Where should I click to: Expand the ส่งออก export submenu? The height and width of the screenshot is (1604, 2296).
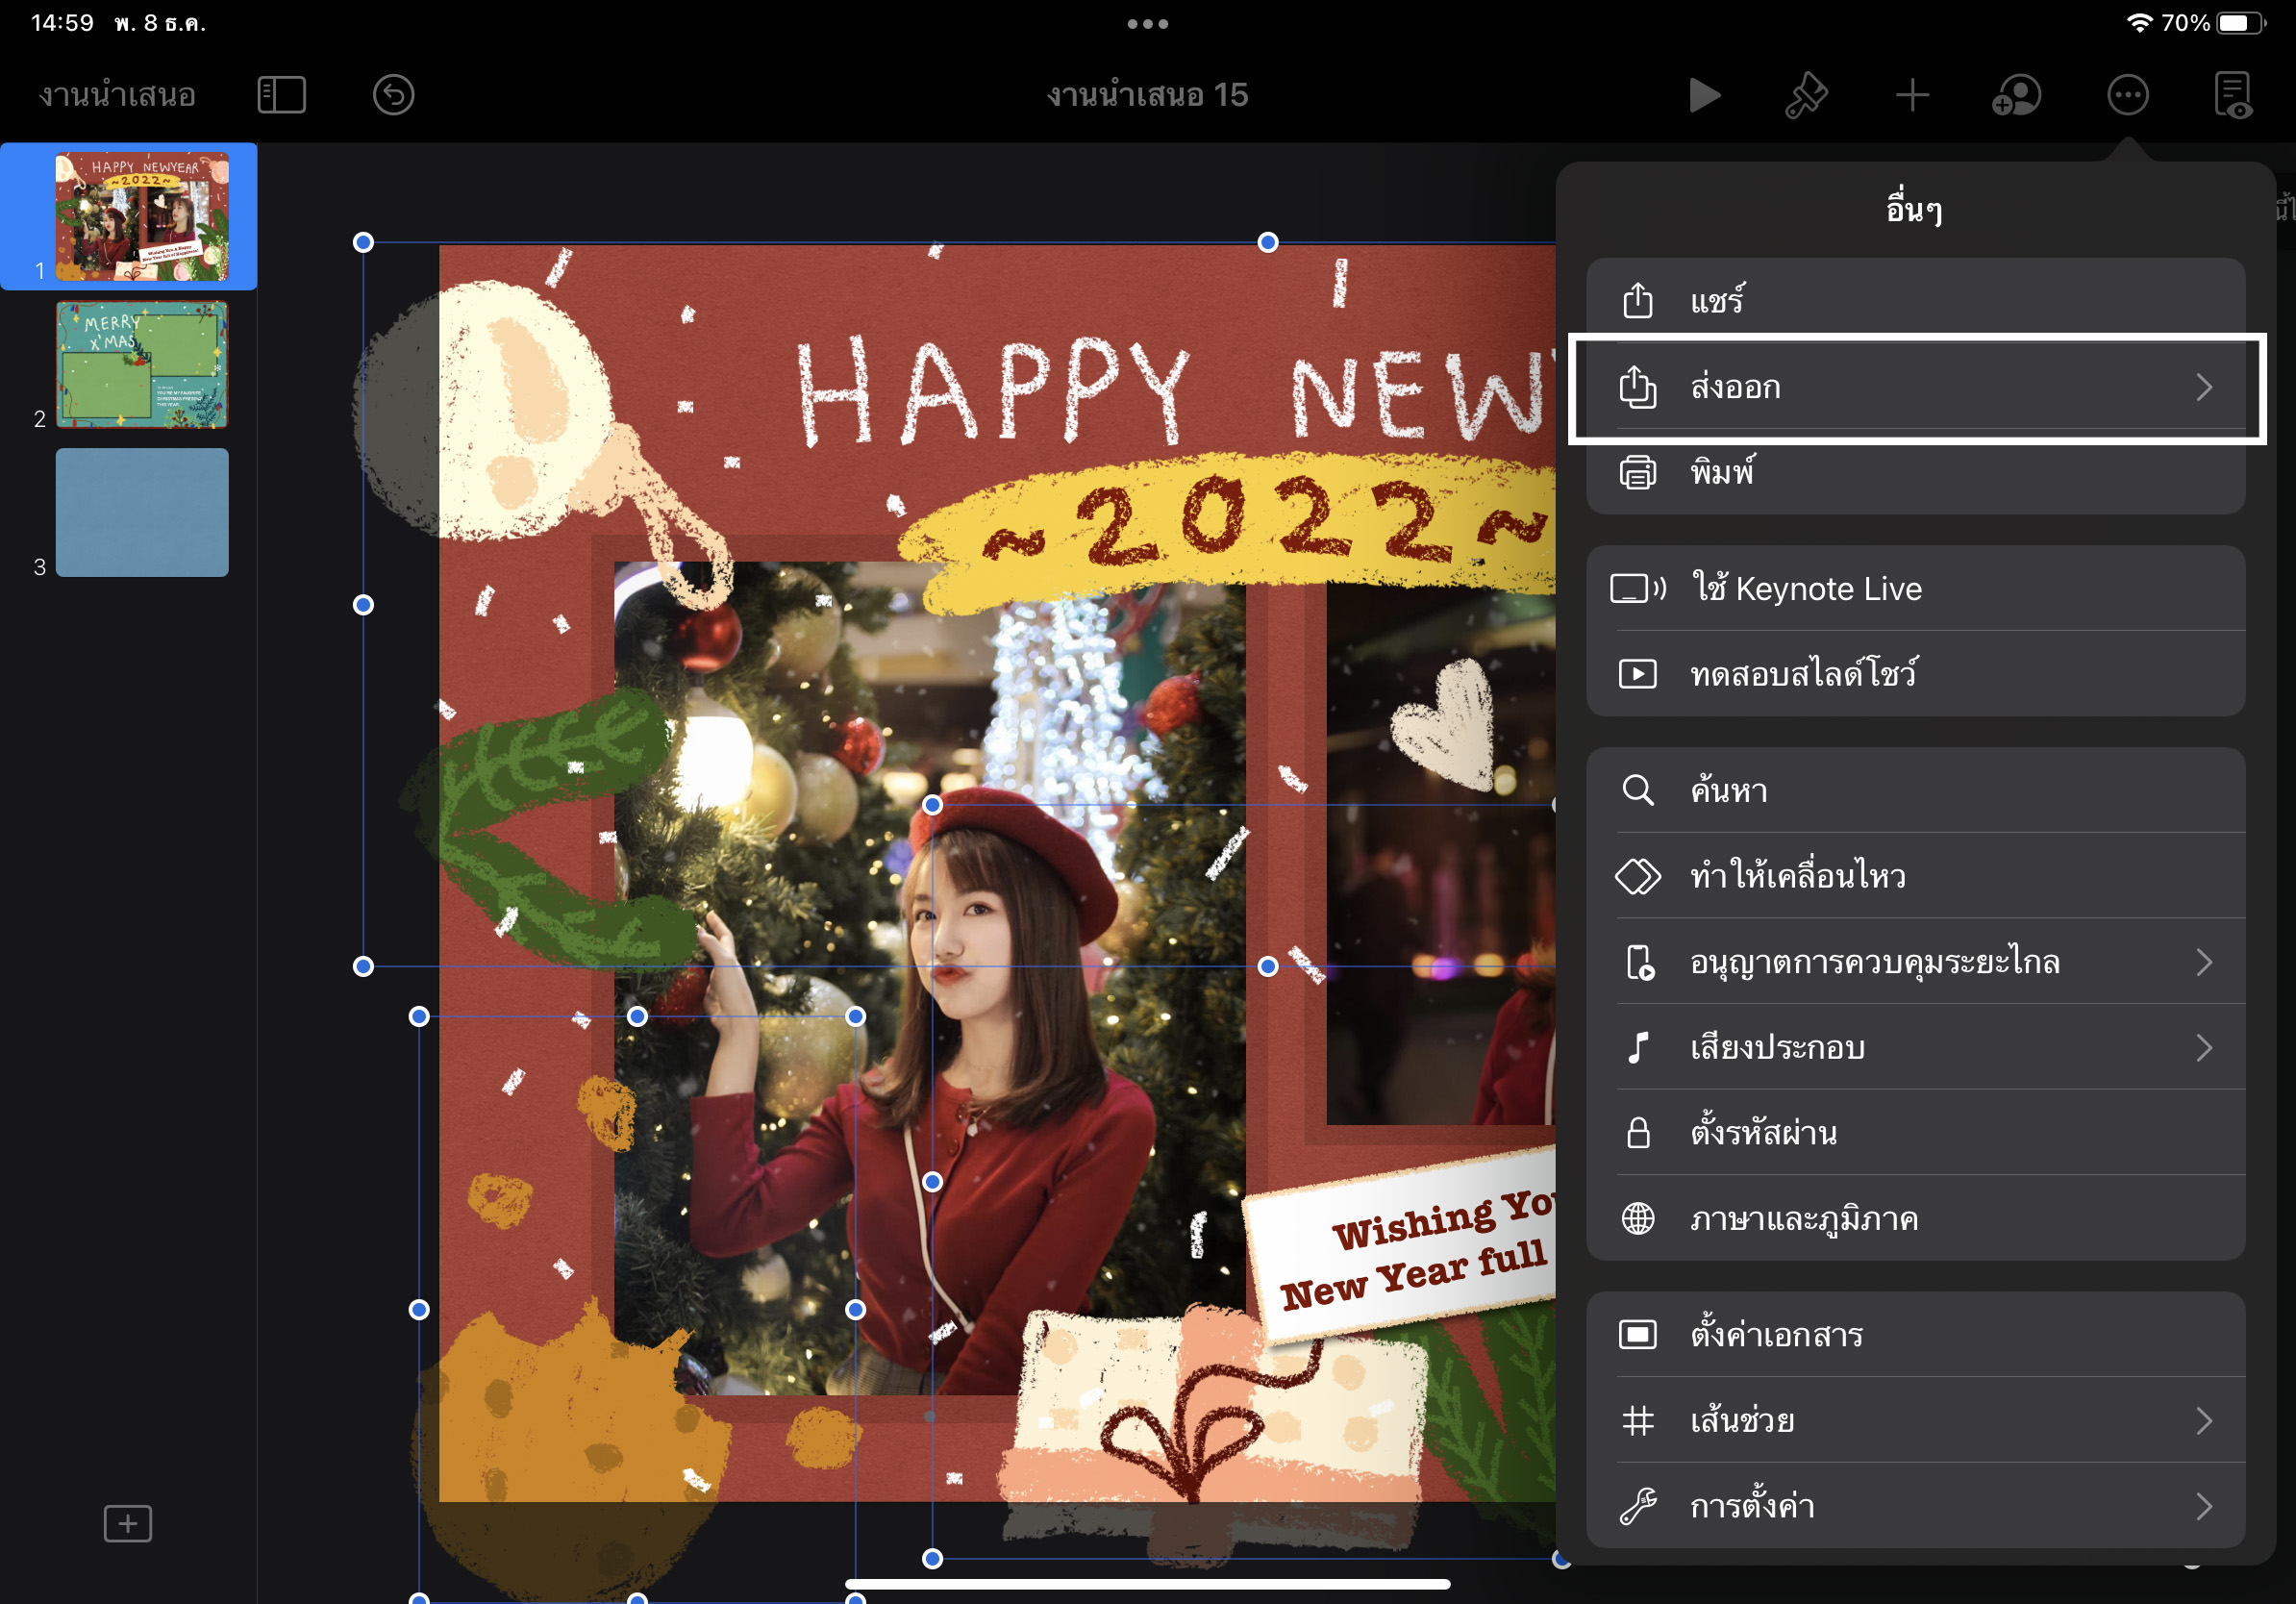coord(1914,387)
